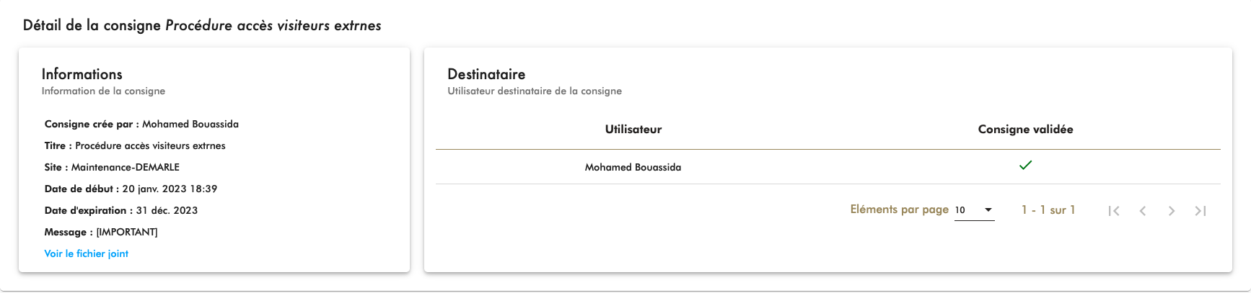
Task: Click the 'Date de début' line
Action: click(x=131, y=189)
